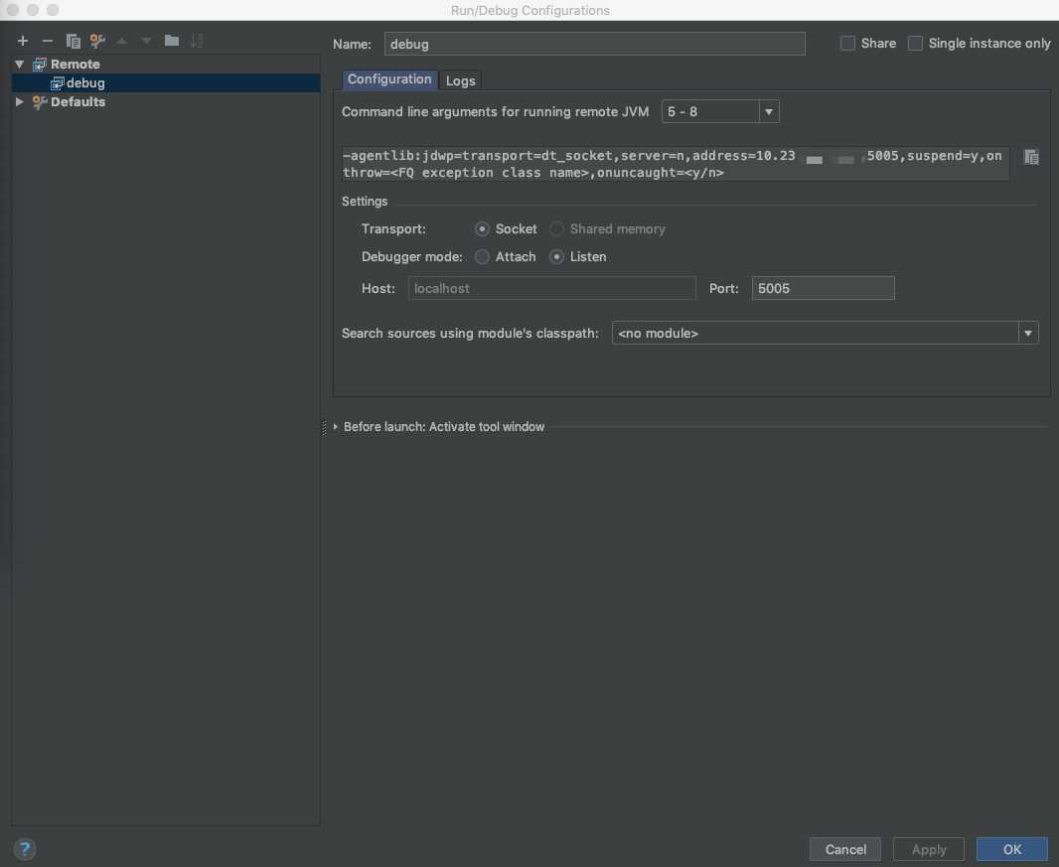Create new folder for configurations

[172, 41]
